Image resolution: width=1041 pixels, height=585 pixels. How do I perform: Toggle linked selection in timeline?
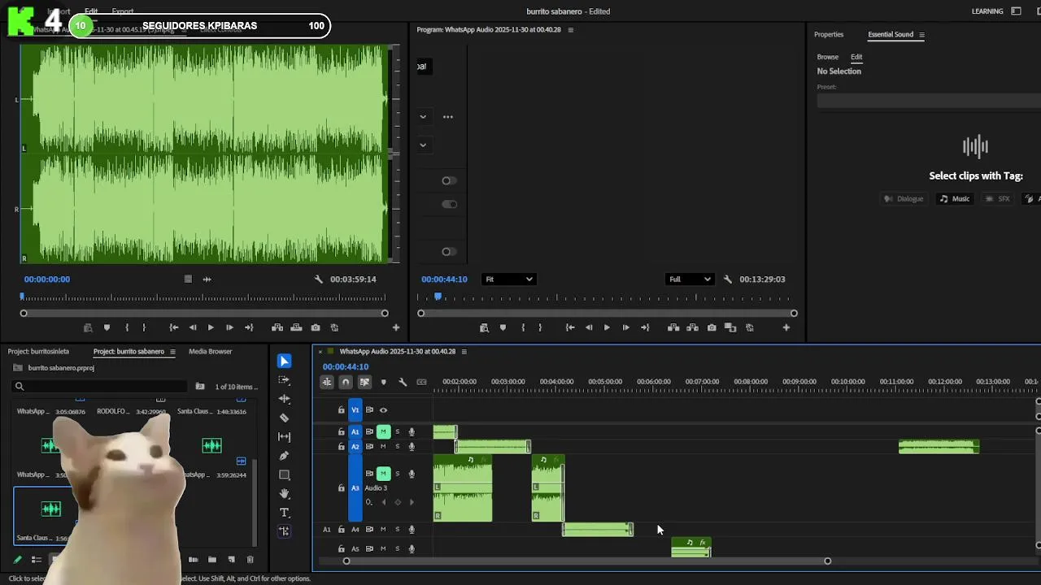pyautogui.click(x=364, y=382)
